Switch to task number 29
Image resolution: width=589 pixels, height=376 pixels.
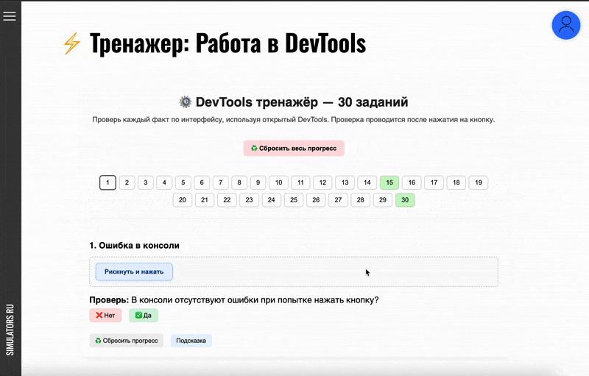(383, 200)
